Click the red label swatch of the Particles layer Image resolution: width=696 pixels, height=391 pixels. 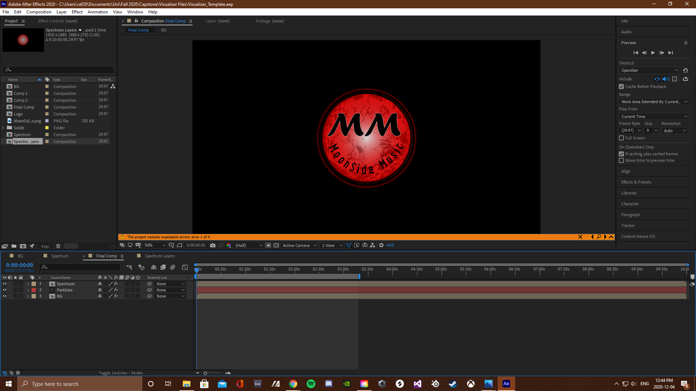[34, 290]
